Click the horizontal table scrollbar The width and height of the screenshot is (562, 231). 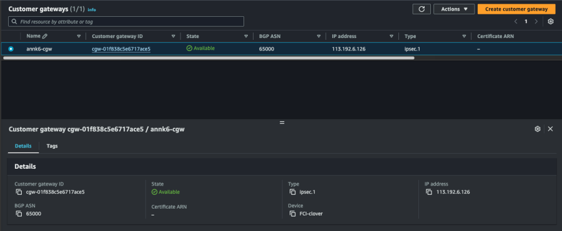[x=208, y=57]
